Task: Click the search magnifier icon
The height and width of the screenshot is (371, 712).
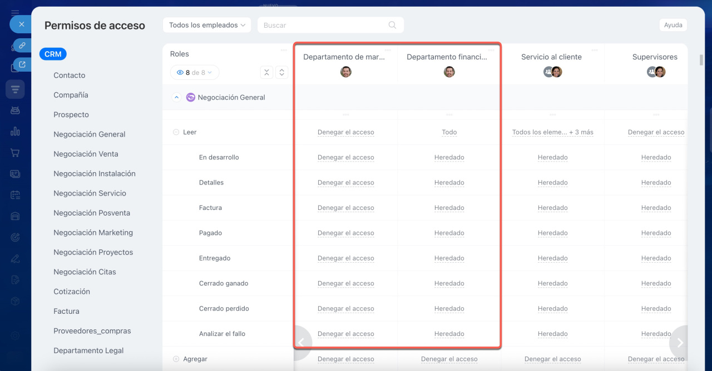Action: point(392,25)
